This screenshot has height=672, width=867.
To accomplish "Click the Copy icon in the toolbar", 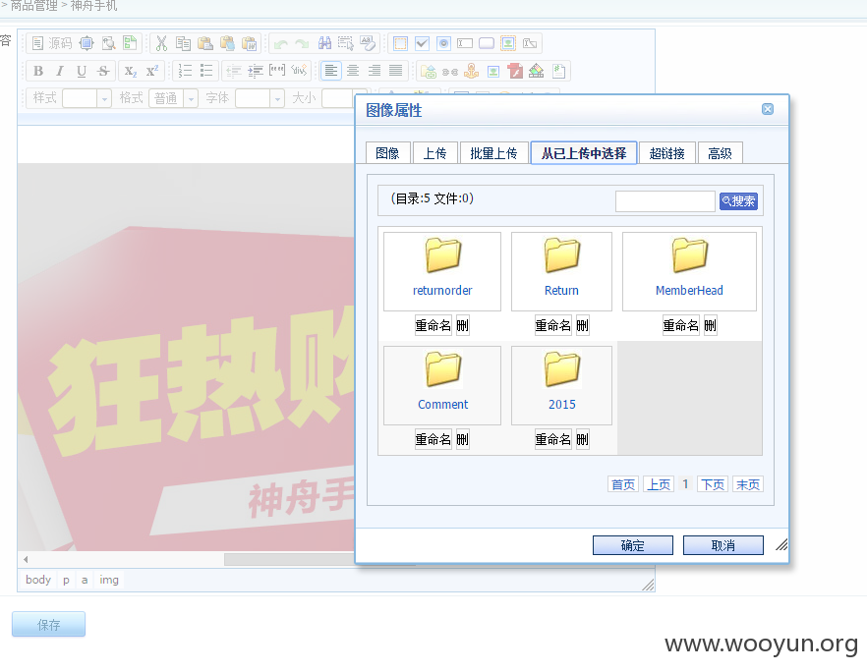I will (x=183, y=43).
